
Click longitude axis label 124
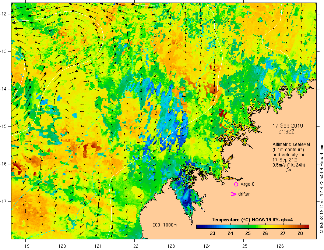(x=207, y=246)
